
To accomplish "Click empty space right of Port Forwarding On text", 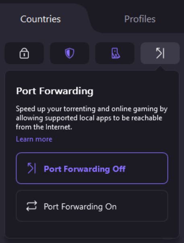I will pos(142,207).
